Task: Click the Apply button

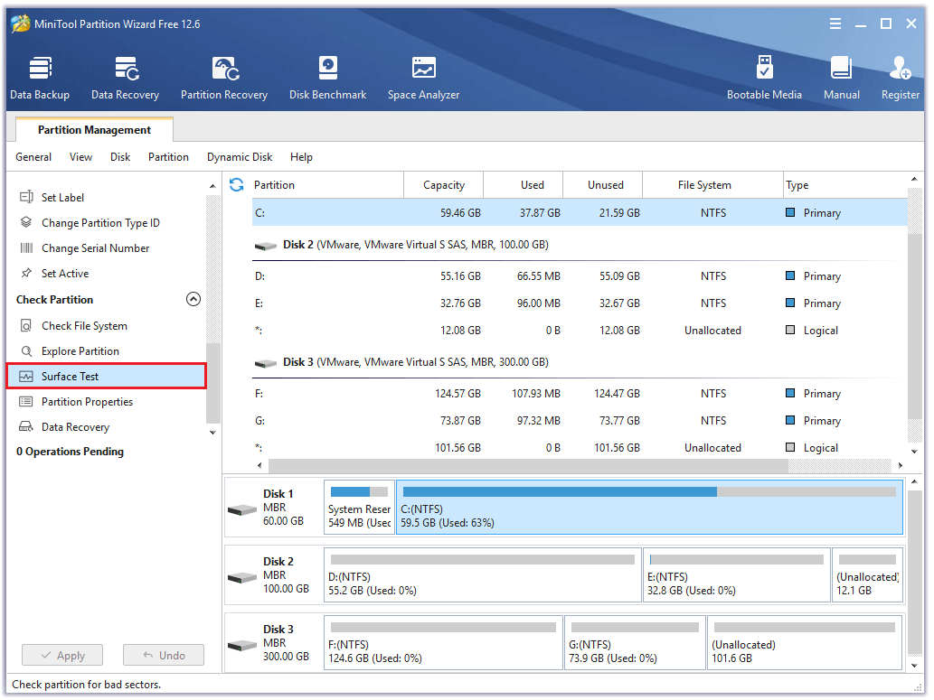Action: (62, 656)
